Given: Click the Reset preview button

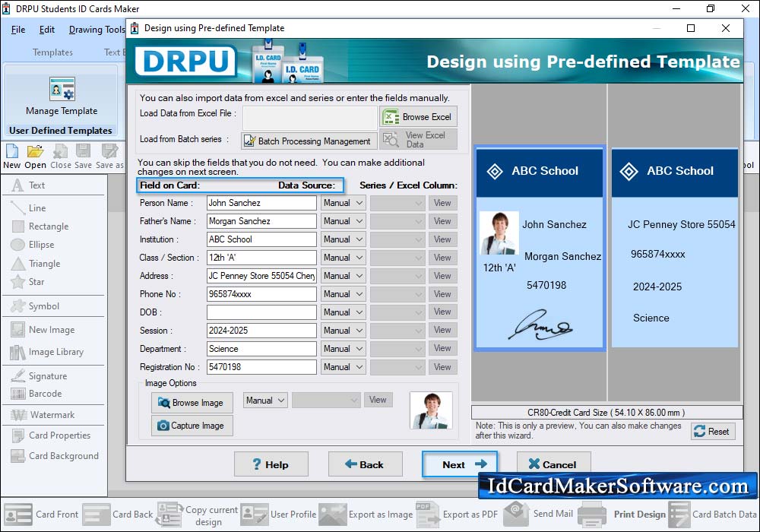Looking at the screenshot, I should (x=713, y=431).
